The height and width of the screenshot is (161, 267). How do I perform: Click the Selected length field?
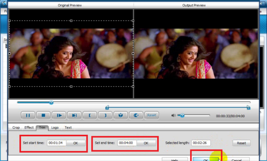pyautogui.click(x=201, y=143)
